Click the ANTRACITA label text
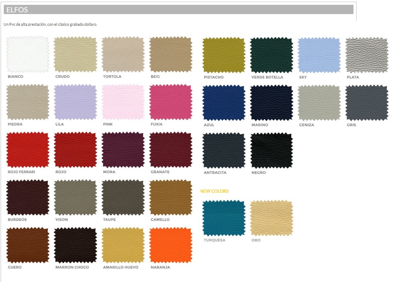The image size is (408, 282). 215,172
